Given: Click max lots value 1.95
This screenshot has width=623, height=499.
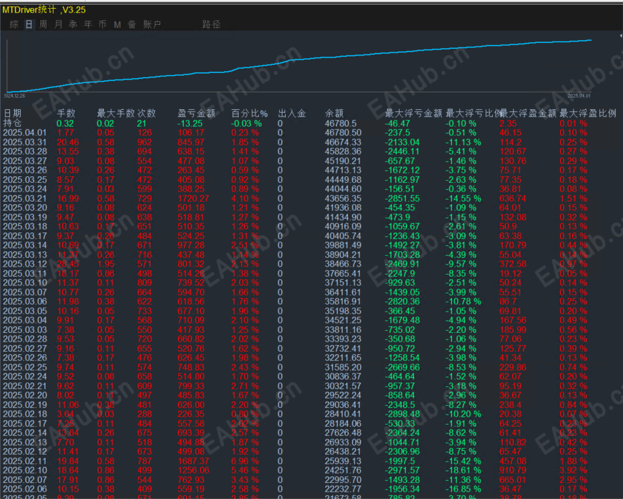Looking at the screenshot, I should pos(106,264).
